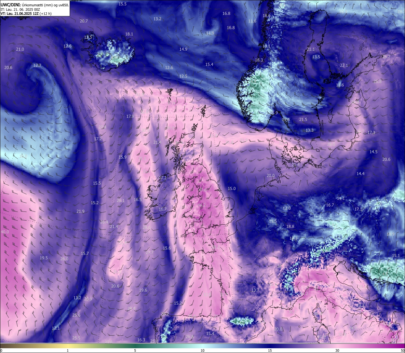
Task: Select the 21.0 value west of Iceland
Action: coord(20,49)
